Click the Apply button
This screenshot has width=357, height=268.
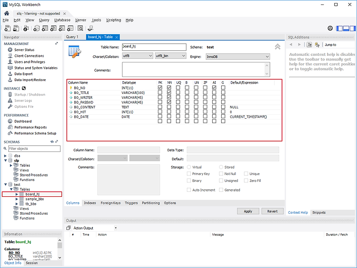pyautogui.click(x=248, y=211)
